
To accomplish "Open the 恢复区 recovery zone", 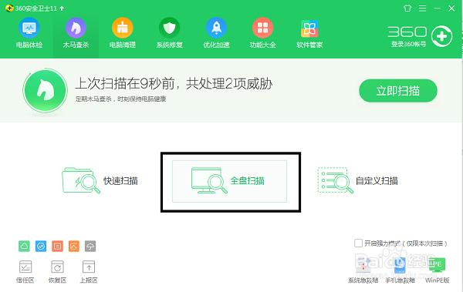I will click(57, 272).
